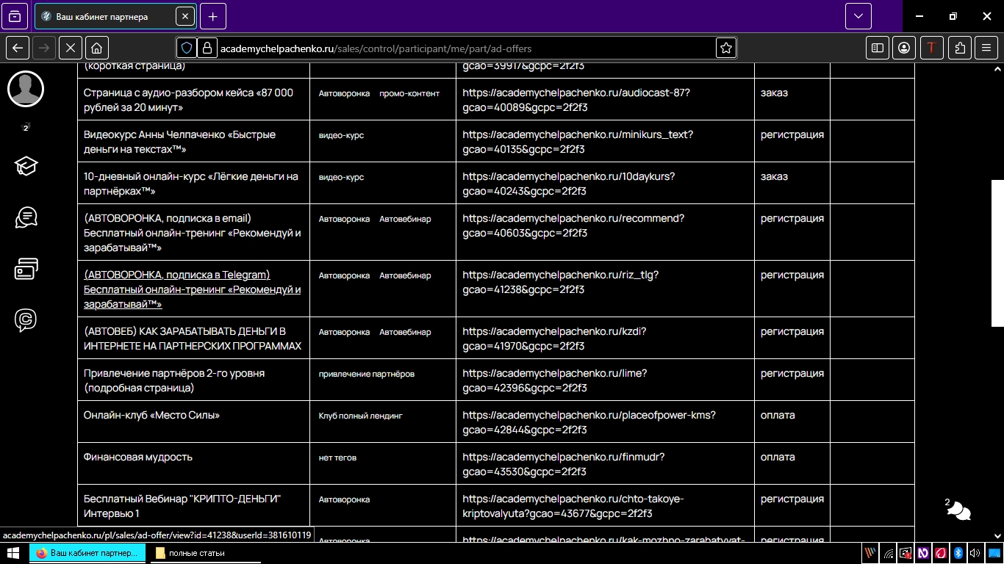Click the placeofpower-kms partner URL
The height and width of the screenshot is (564, 1004).
coord(589,422)
